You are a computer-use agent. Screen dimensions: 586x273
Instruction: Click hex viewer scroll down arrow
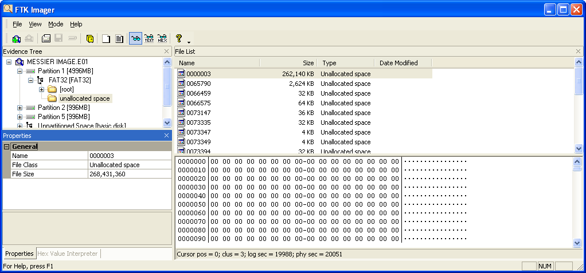577,243
